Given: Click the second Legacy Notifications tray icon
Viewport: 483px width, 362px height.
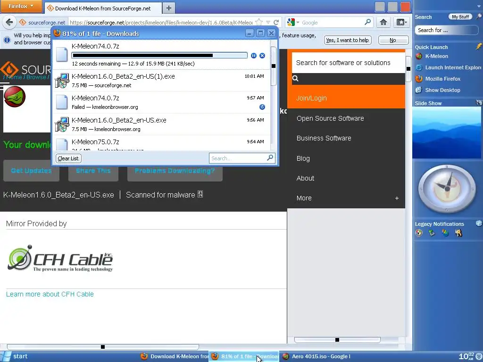Looking at the screenshot, I should pyautogui.click(x=432, y=233).
